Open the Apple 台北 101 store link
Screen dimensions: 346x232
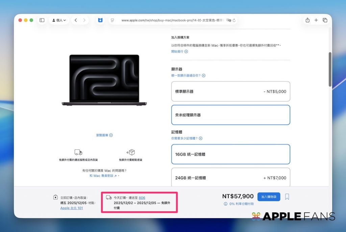71,208
